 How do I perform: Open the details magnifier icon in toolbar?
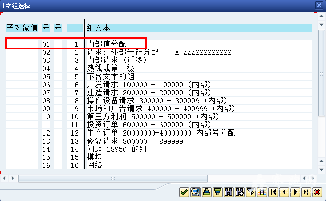(195, 192)
